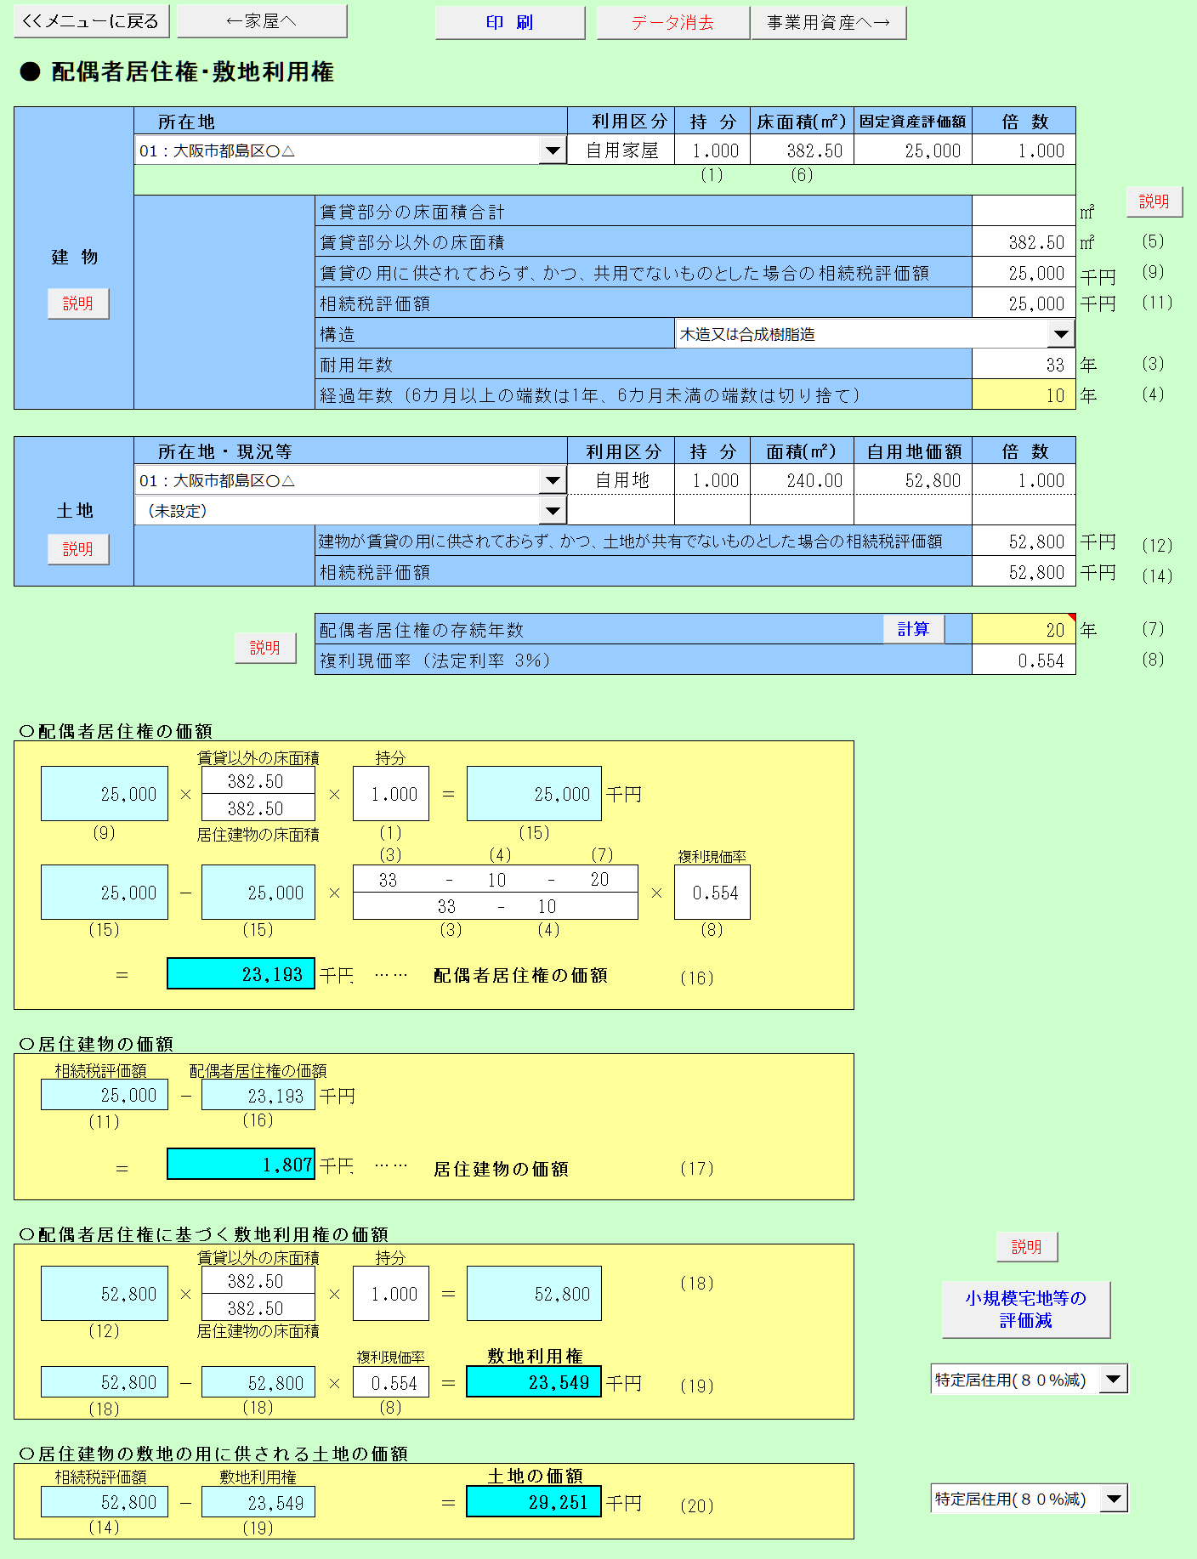
Task: Open 説明 under the 土地 label
Action: (78, 549)
